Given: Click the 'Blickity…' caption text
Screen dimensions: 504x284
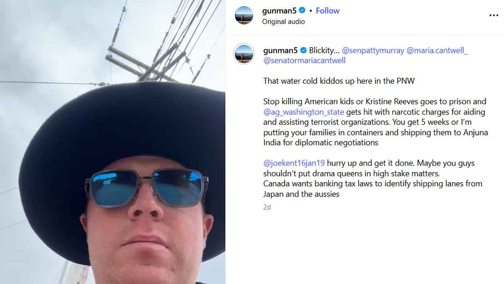Looking at the screenshot, I should point(324,50).
